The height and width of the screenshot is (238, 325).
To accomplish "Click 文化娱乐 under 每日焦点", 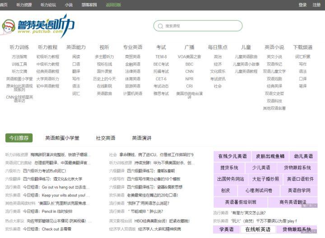I will pyautogui.click(x=218, y=71).
